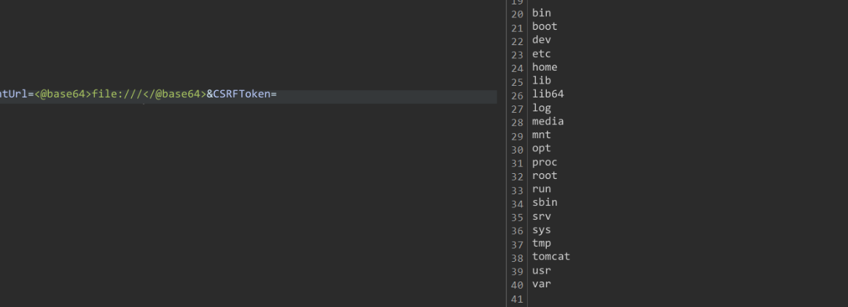The image size is (848, 307).
Task: Click line number 41 in response gutter
Action: point(517,298)
